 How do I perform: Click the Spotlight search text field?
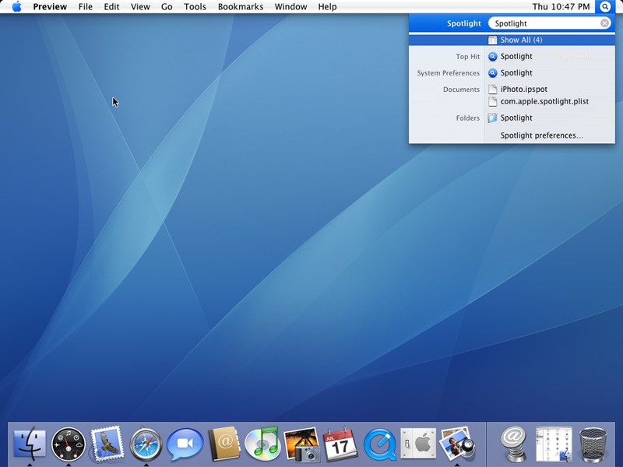tap(545, 23)
